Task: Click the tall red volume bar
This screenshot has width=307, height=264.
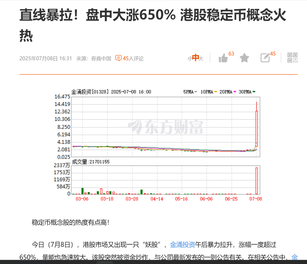Action: (257, 181)
